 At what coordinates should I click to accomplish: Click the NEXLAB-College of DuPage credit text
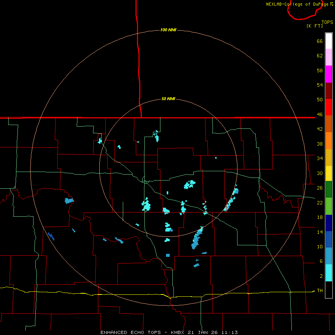pyautogui.click(x=299, y=4)
